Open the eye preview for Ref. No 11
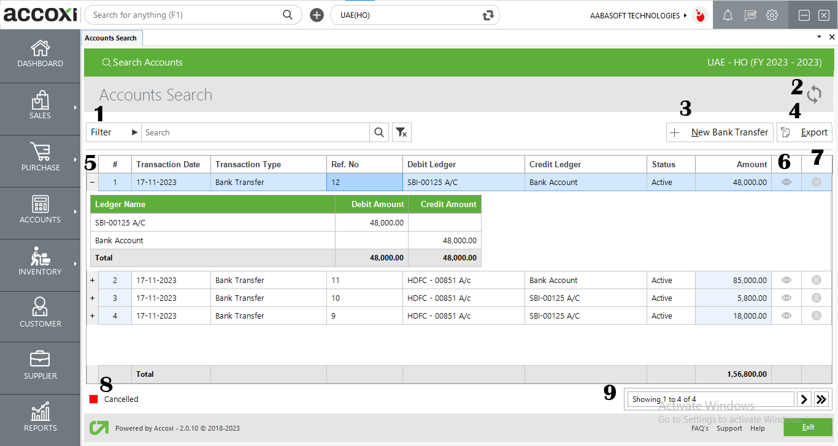838x446 pixels. [x=786, y=280]
